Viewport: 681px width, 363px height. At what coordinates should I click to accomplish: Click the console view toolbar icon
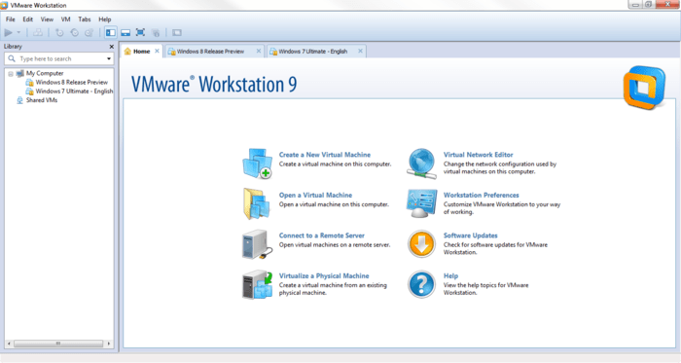(177, 32)
